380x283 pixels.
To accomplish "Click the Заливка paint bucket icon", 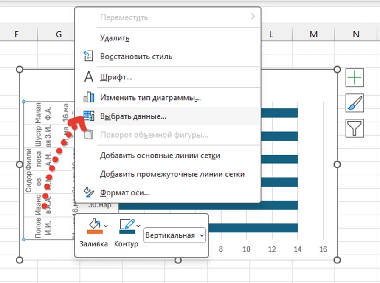I will (95, 224).
